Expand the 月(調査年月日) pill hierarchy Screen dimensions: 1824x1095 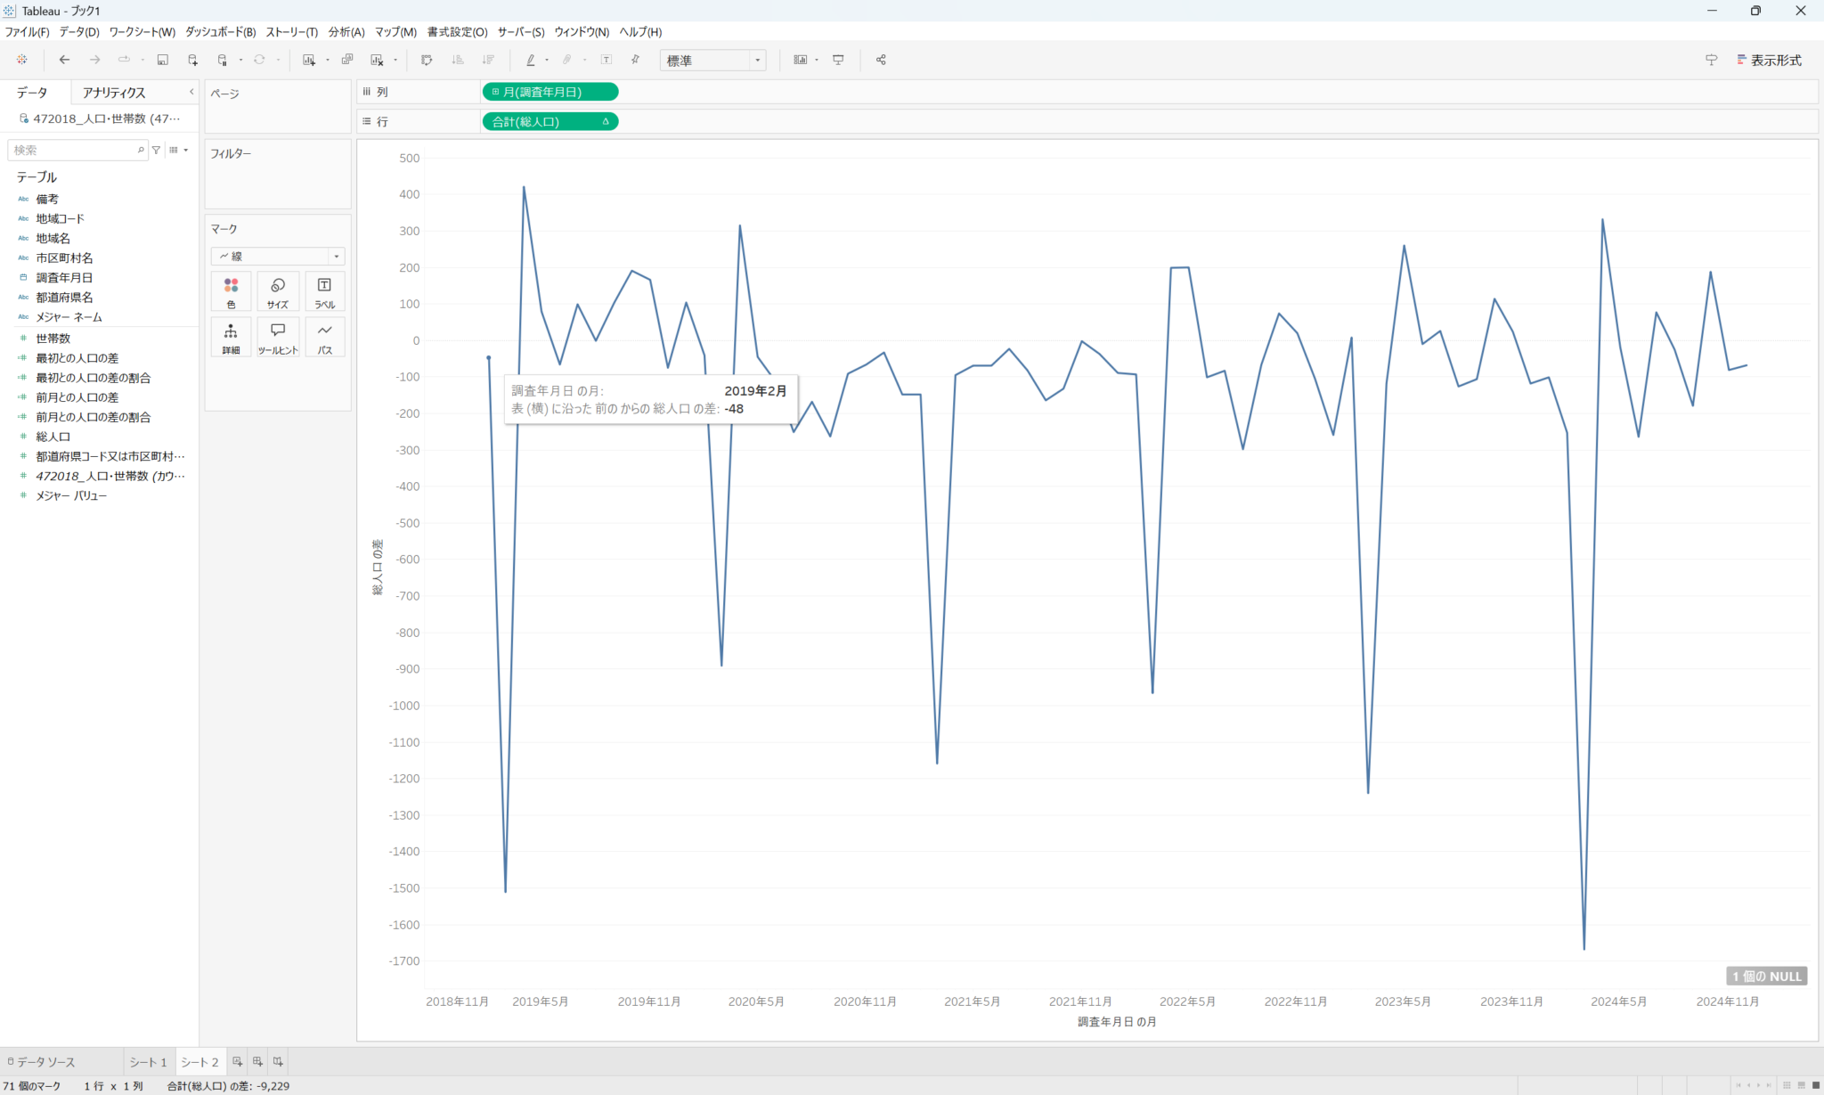click(495, 92)
